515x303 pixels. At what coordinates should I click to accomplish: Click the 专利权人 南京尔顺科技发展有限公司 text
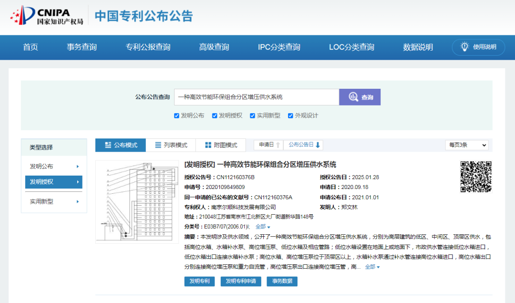pos(243,207)
